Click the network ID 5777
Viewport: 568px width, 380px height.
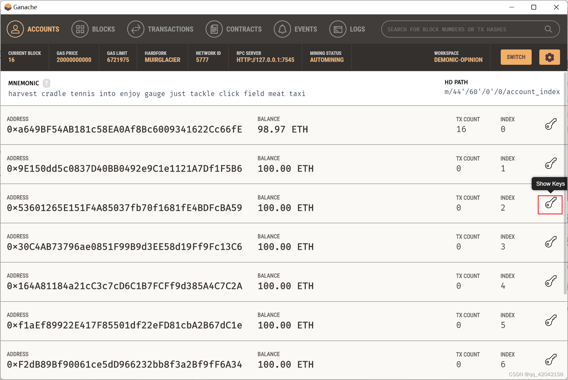pyautogui.click(x=202, y=60)
